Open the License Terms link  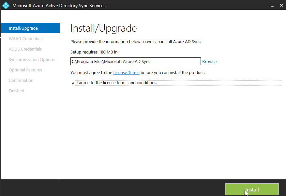126,73
